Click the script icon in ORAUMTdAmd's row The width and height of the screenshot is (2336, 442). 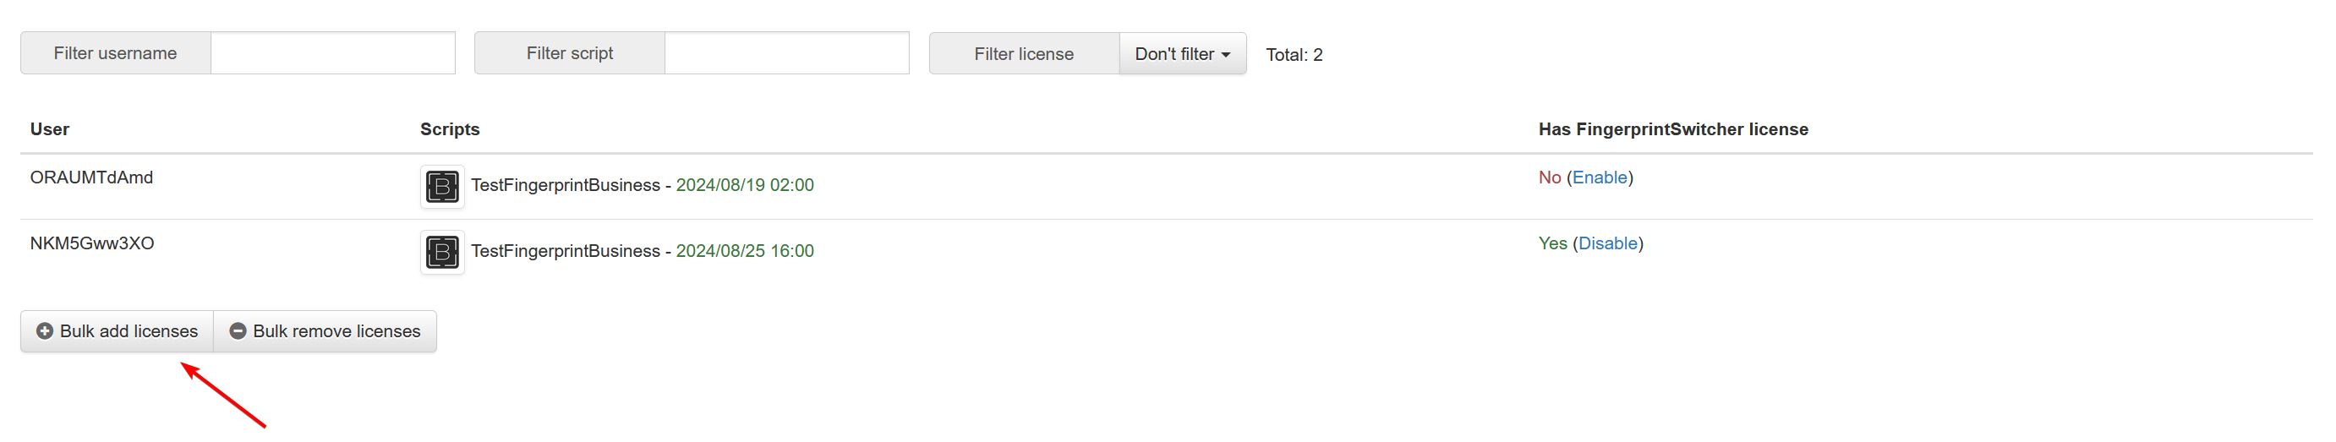coord(441,187)
